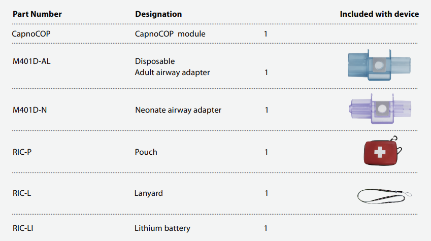Click the red first-aid pouch image
The width and height of the screenshot is (431, 241).
pos(381,151)
